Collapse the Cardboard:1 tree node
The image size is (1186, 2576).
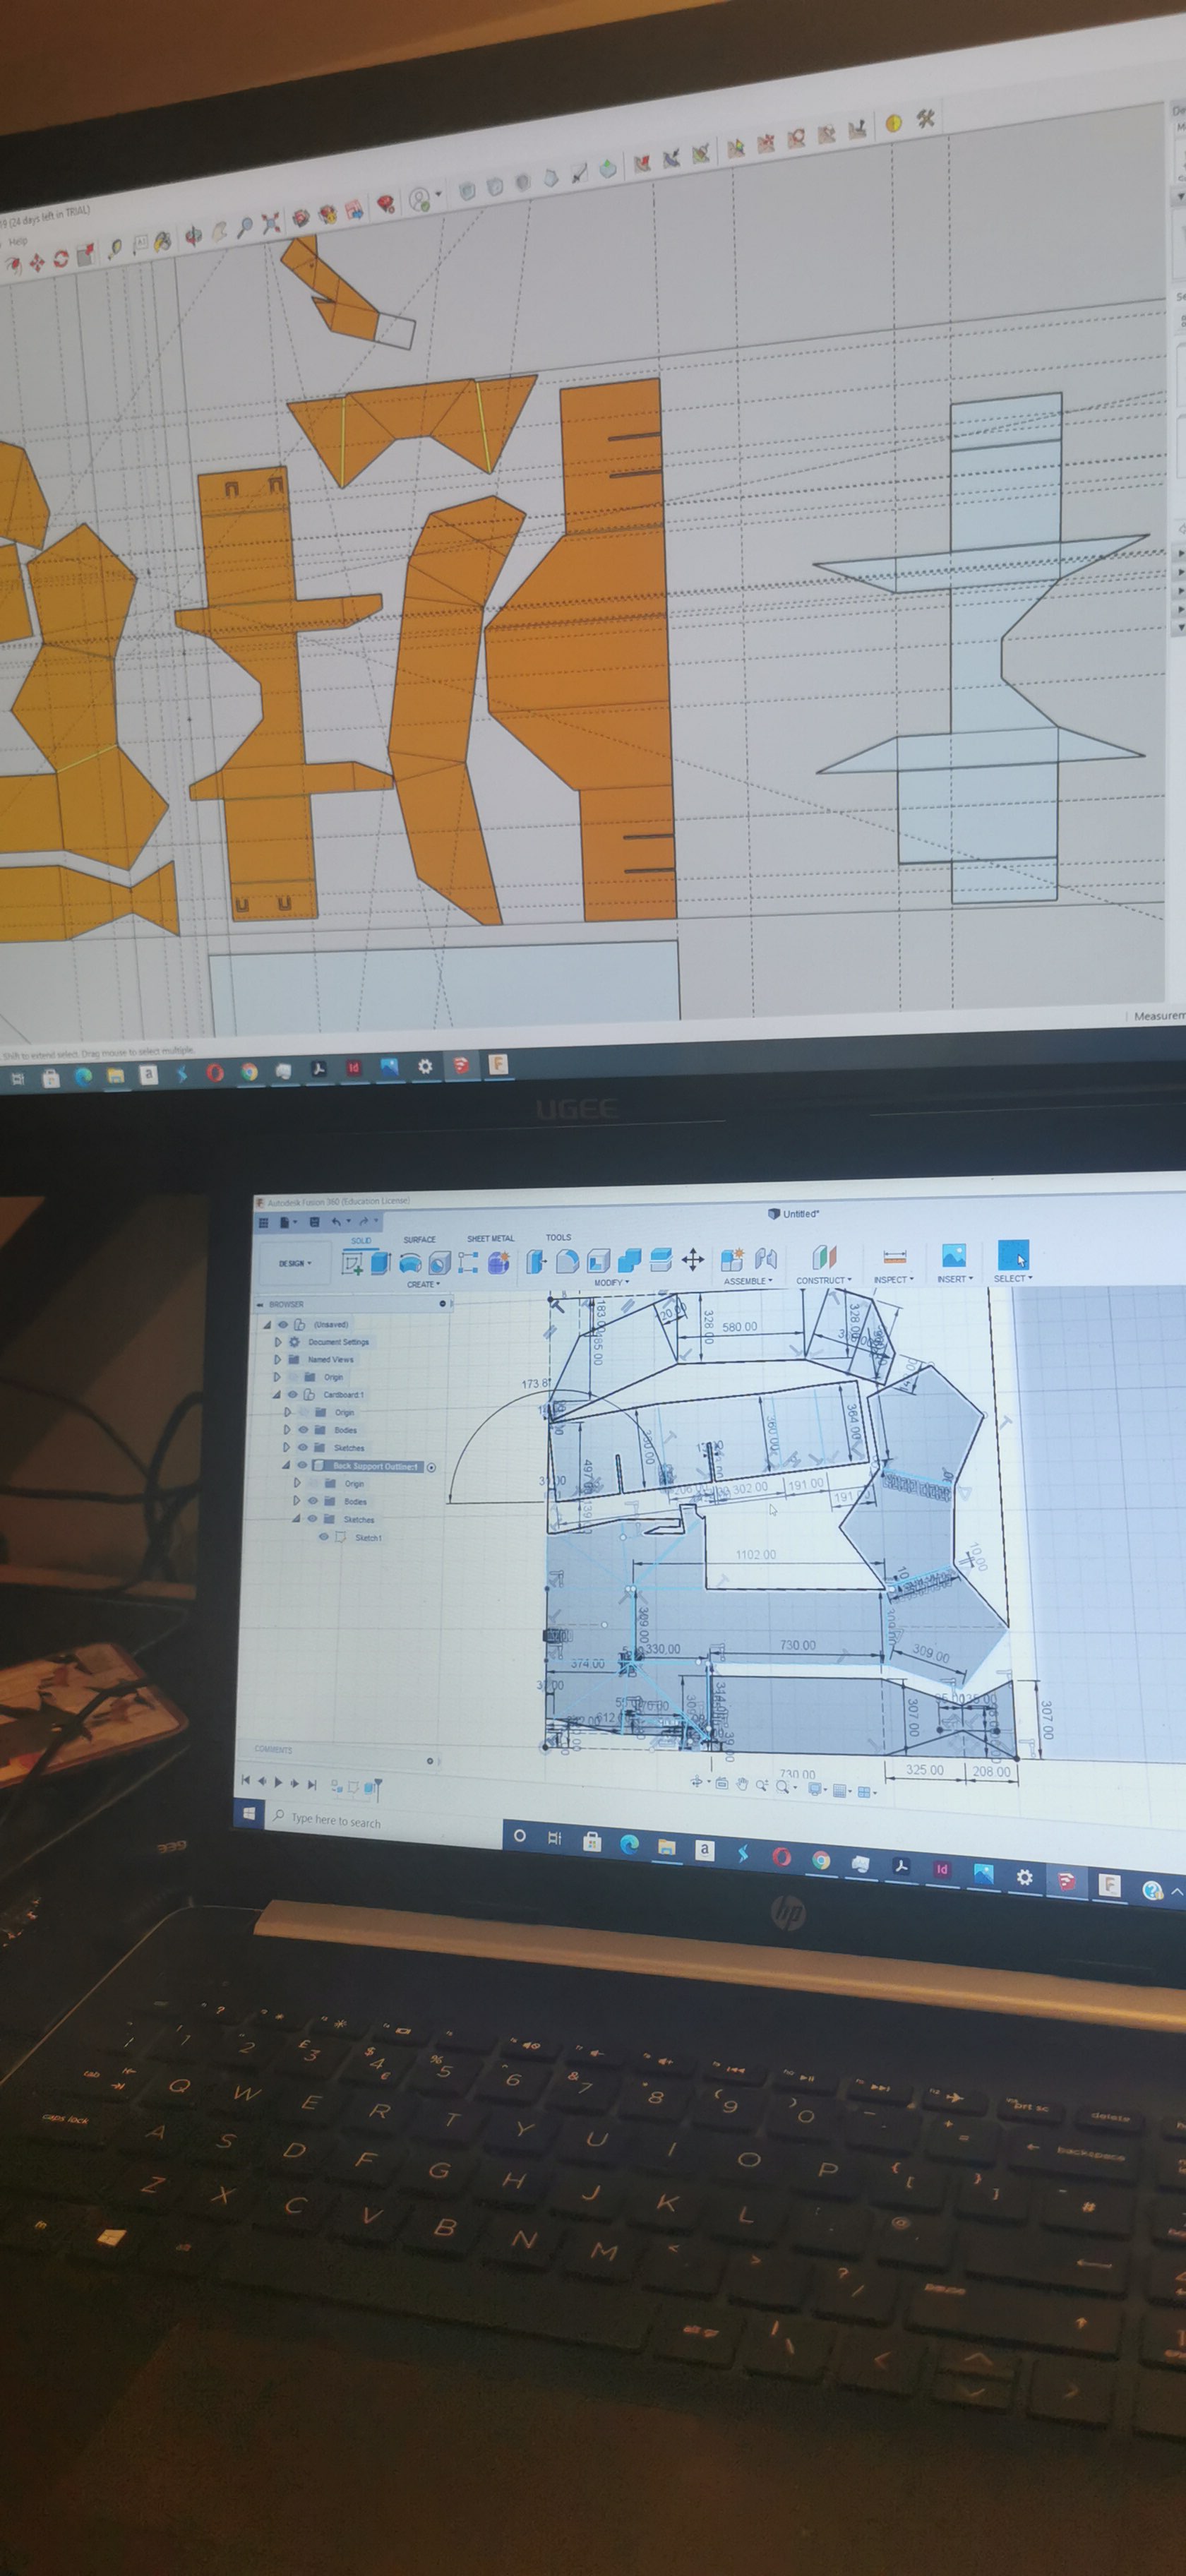coord(277,1395)
